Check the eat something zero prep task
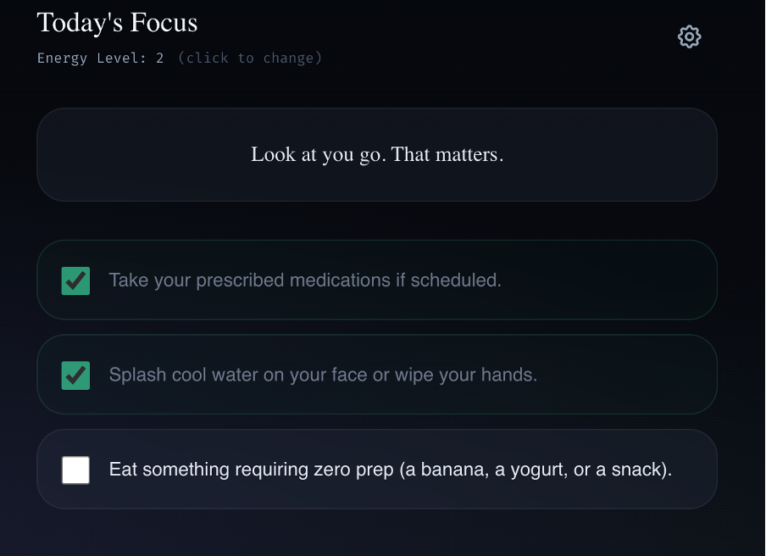The width and height of the screenshot is (766, 556). click(x=75, y=470)
